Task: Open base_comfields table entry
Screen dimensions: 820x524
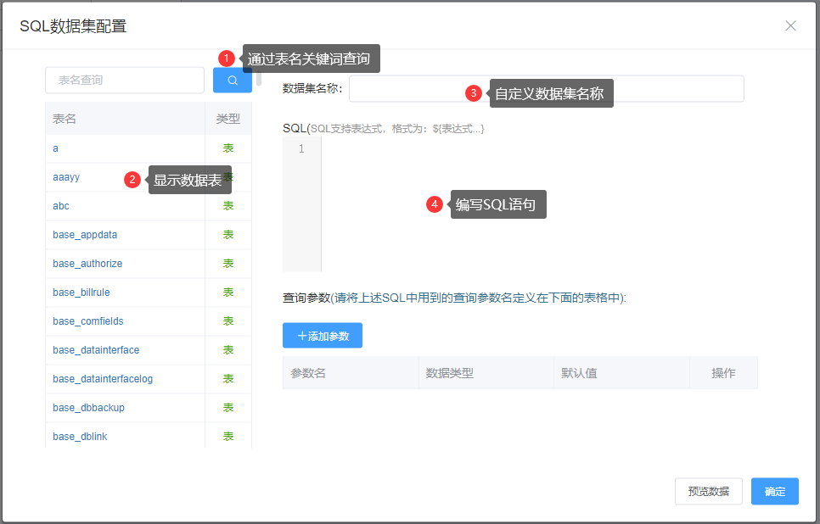Action: 88,321
